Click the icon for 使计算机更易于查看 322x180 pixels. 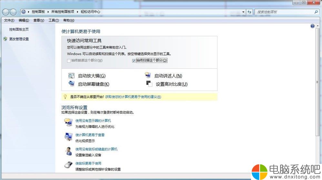(x=68, y=137)
